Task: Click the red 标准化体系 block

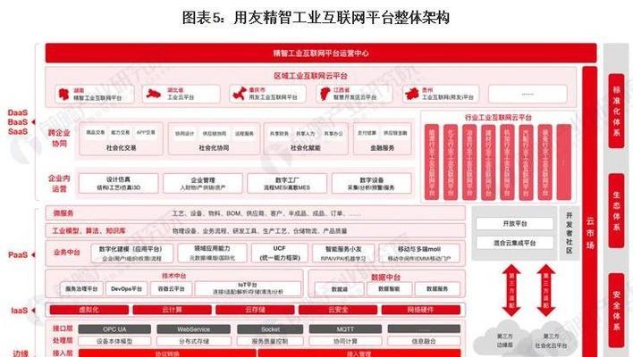Action: pos(616,112)
